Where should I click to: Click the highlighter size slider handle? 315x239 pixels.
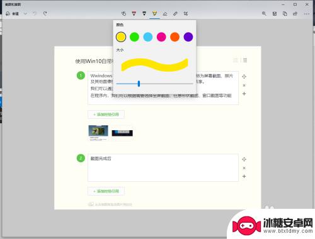[x=139, y=84]
